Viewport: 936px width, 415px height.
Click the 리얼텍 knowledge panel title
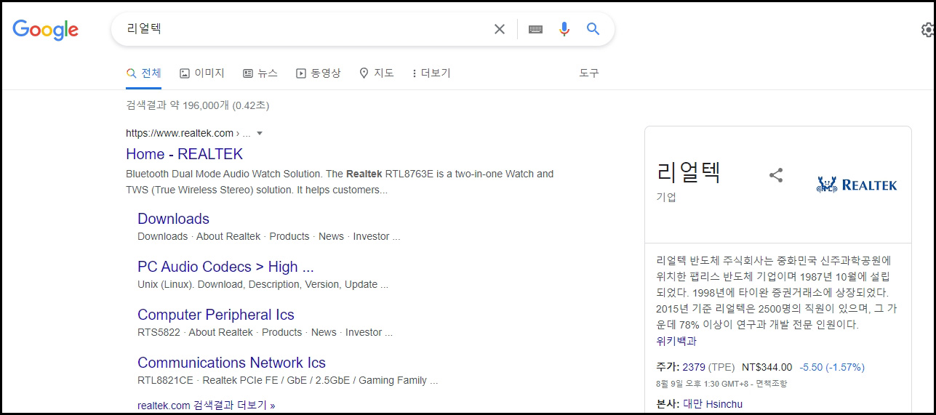point(689,172)
